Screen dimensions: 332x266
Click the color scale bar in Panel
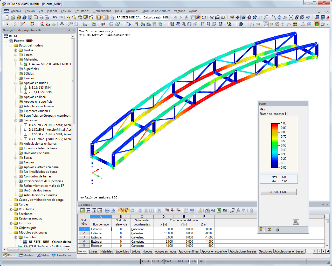click(x=275, y=145)
